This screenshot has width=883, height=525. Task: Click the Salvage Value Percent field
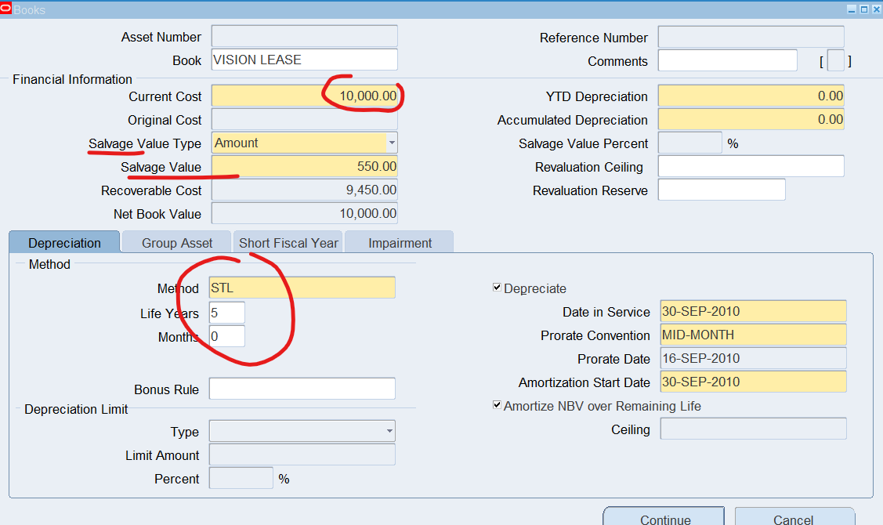pyautogui.click(x=689, y=143)
